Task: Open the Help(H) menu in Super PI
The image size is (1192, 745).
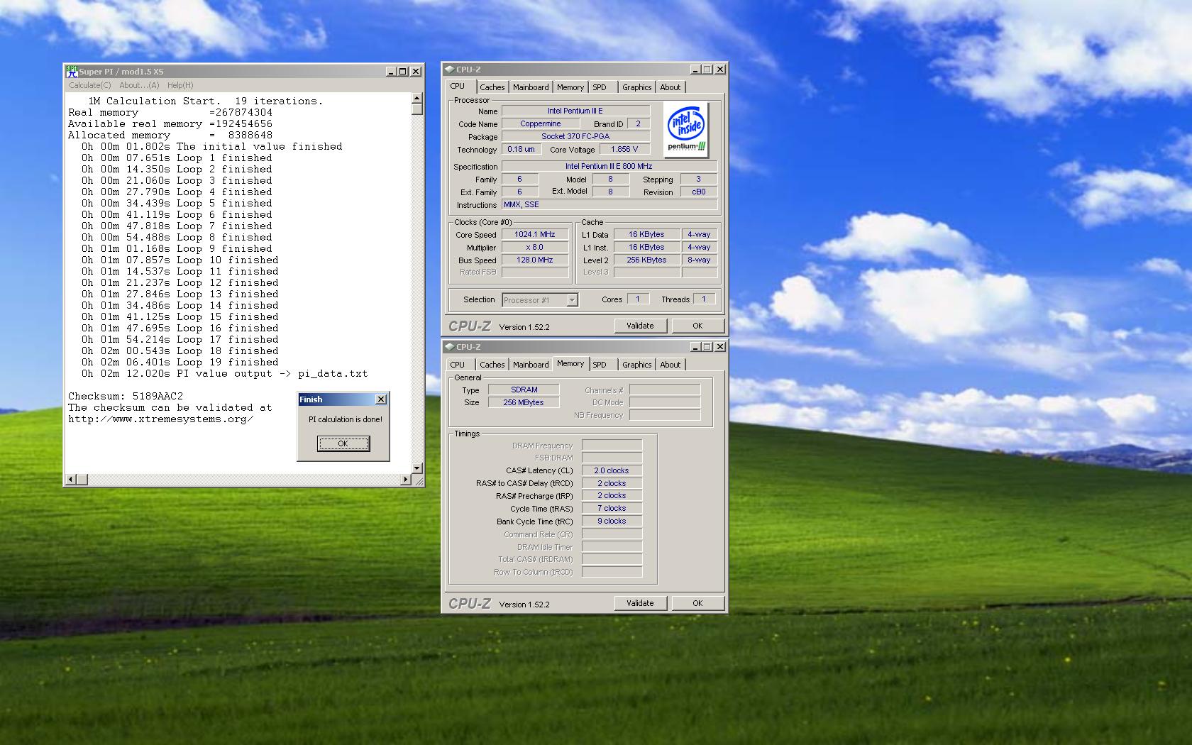Action: click(180, 85)
